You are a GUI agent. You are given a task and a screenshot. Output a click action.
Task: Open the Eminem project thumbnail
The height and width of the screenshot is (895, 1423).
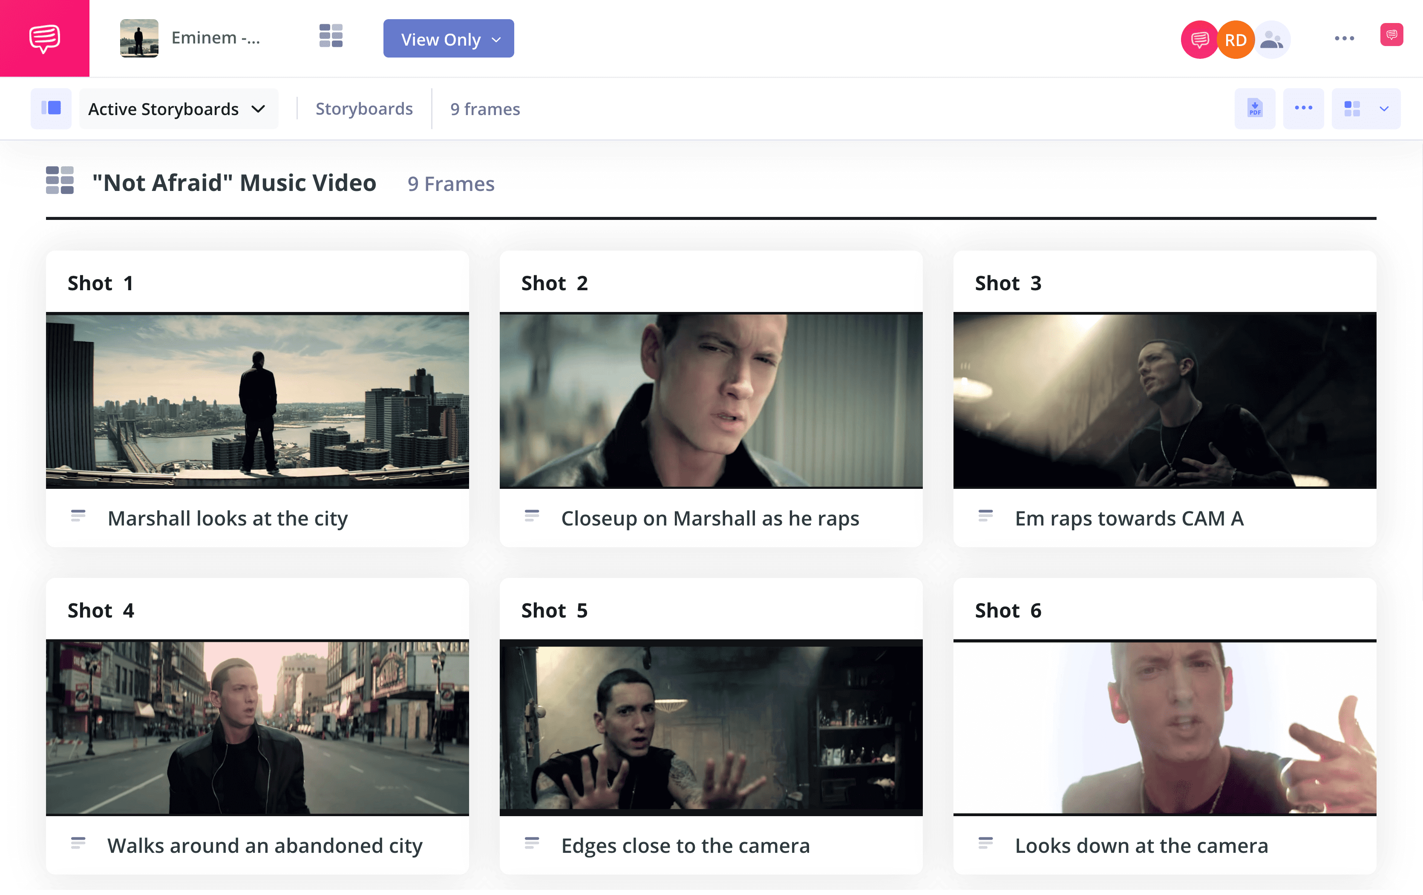pyautogui.click(x=139, y=38)
